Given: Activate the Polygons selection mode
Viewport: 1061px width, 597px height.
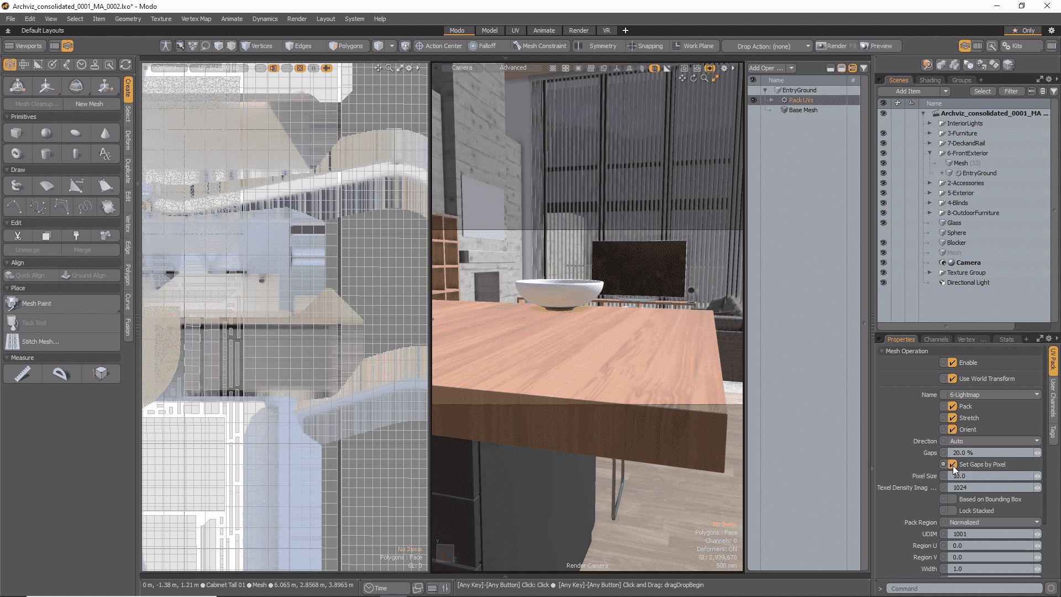Looking at the screenshot, I should pyautogui.click(x=346, y=46).
